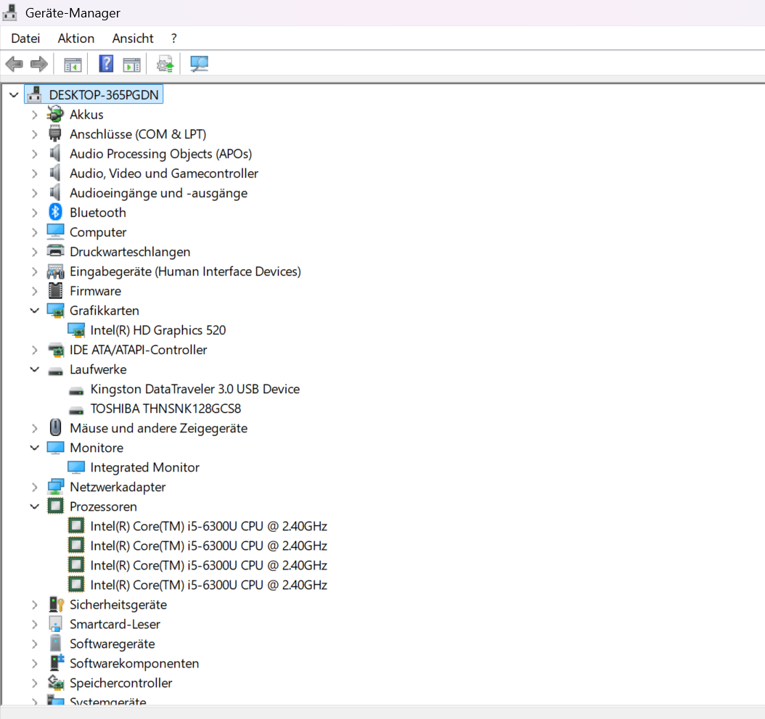765x719 pixels.
Task: Click the Netzwerkadapter icon
Action: 55,486
